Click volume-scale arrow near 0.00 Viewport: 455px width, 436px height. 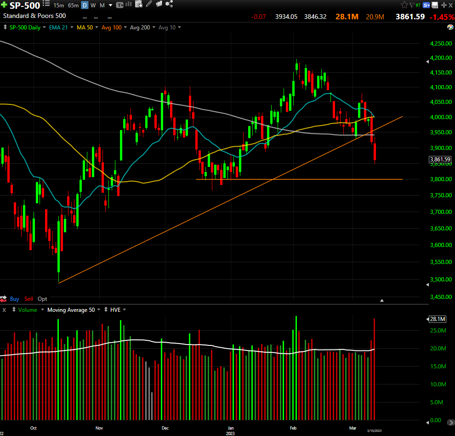pyautogui.click(x=427, y=422)
